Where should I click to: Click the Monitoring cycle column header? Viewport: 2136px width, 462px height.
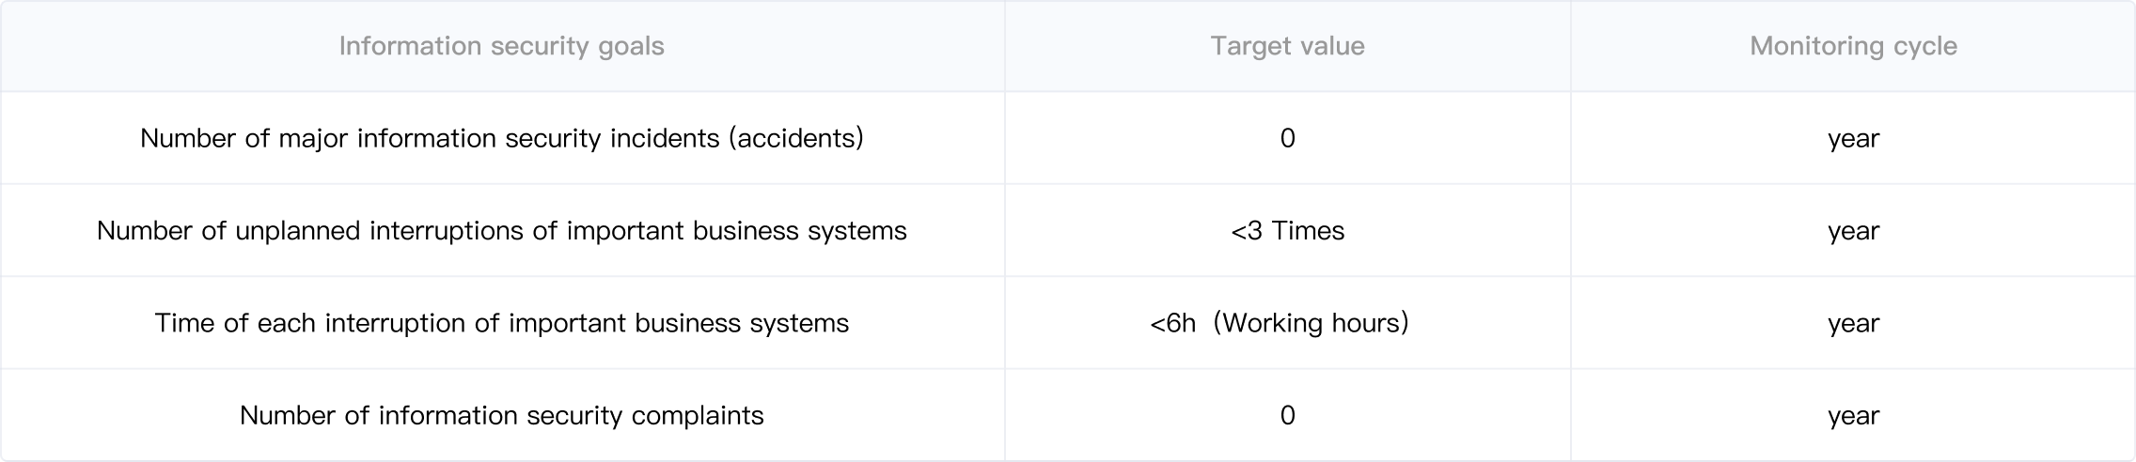click(1853, 46)
